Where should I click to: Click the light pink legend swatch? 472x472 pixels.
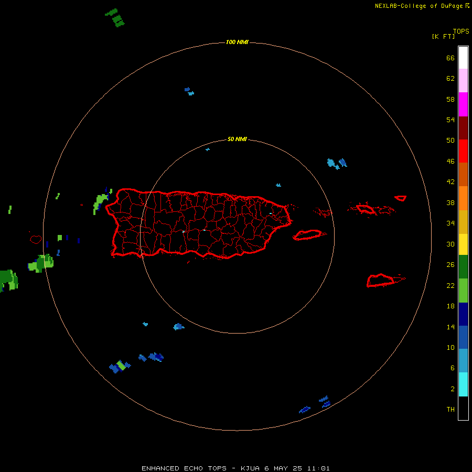(x=463, y=80)
